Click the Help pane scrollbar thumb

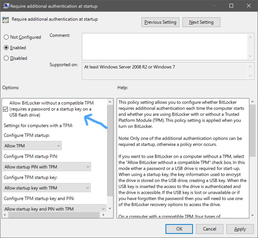(x=252, y=130)
